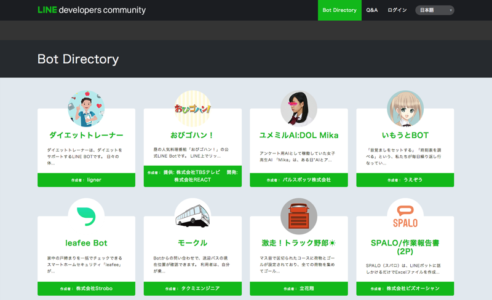
Task: Click the おびゴハン! logo icon
Action: [192, 109]
